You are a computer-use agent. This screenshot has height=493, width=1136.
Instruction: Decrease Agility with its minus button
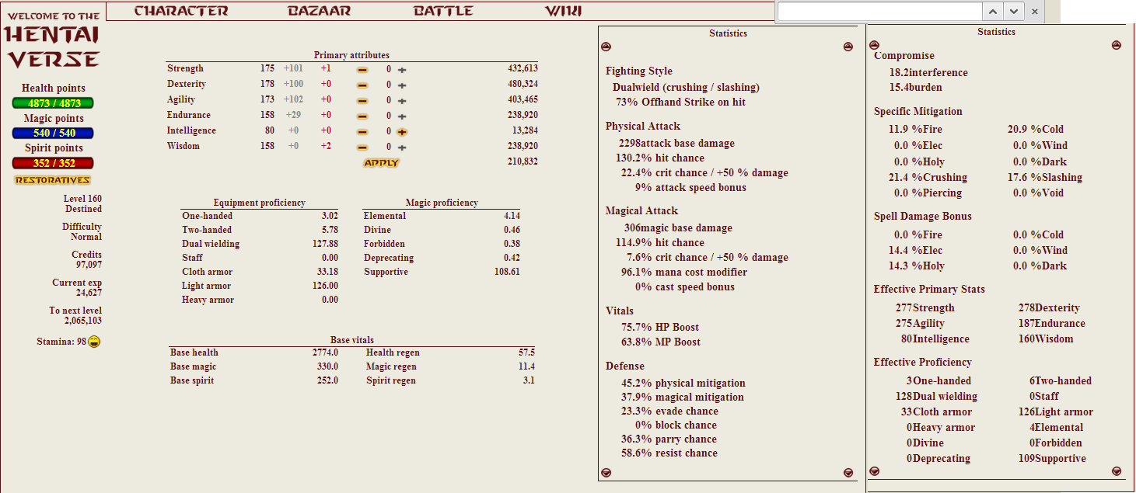pyautogui.click(x=362, y=101)
